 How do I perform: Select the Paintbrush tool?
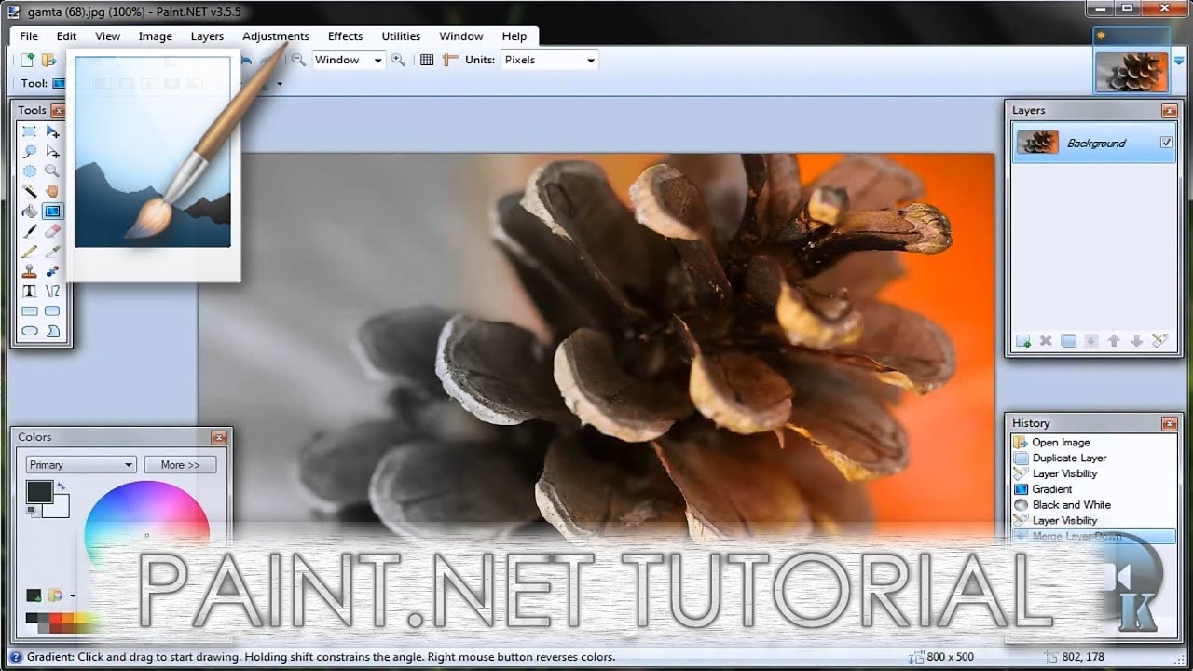29,231
